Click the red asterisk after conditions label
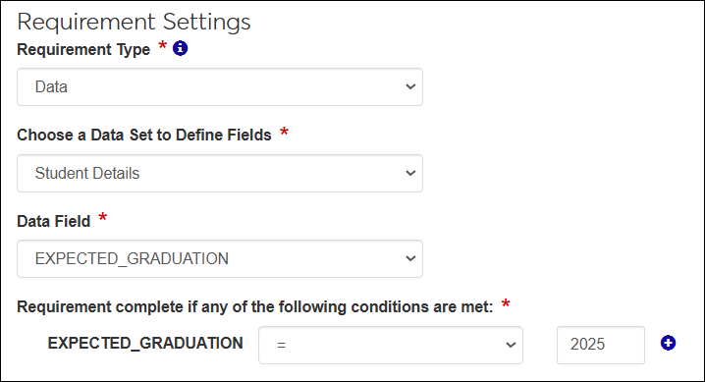Image resolution: width=705 pixels, height=382 pixels. (506, 303)
